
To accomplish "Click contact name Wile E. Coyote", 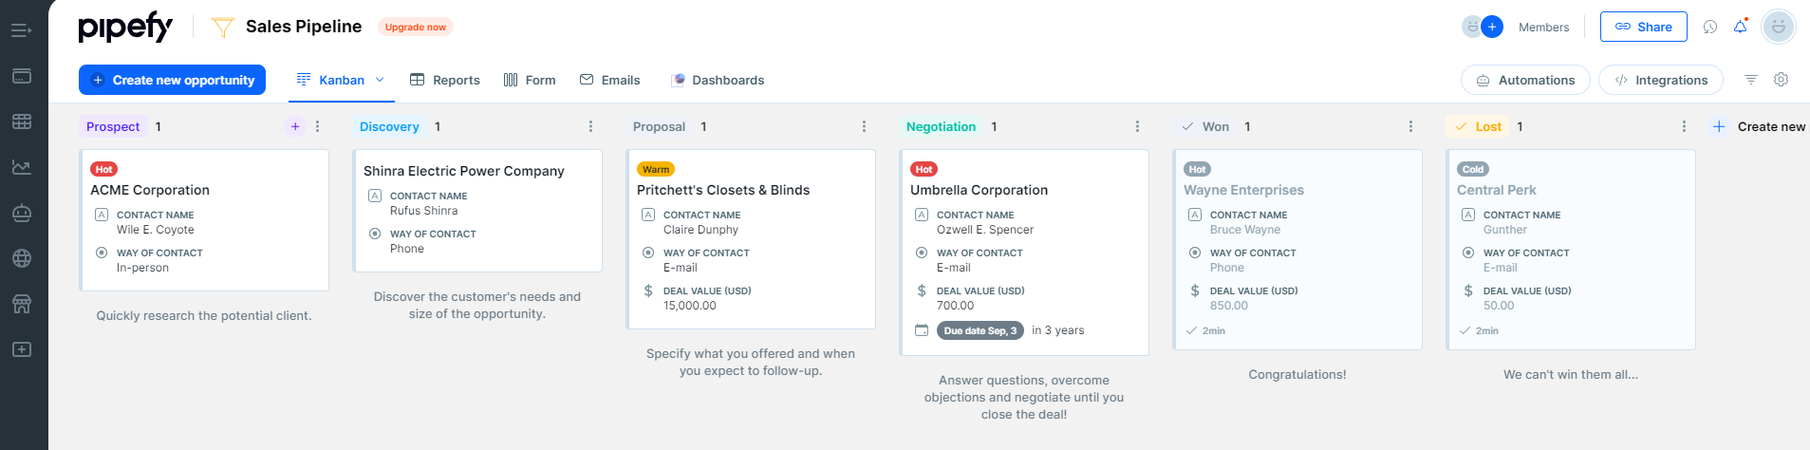I will (x=156, y=230).
